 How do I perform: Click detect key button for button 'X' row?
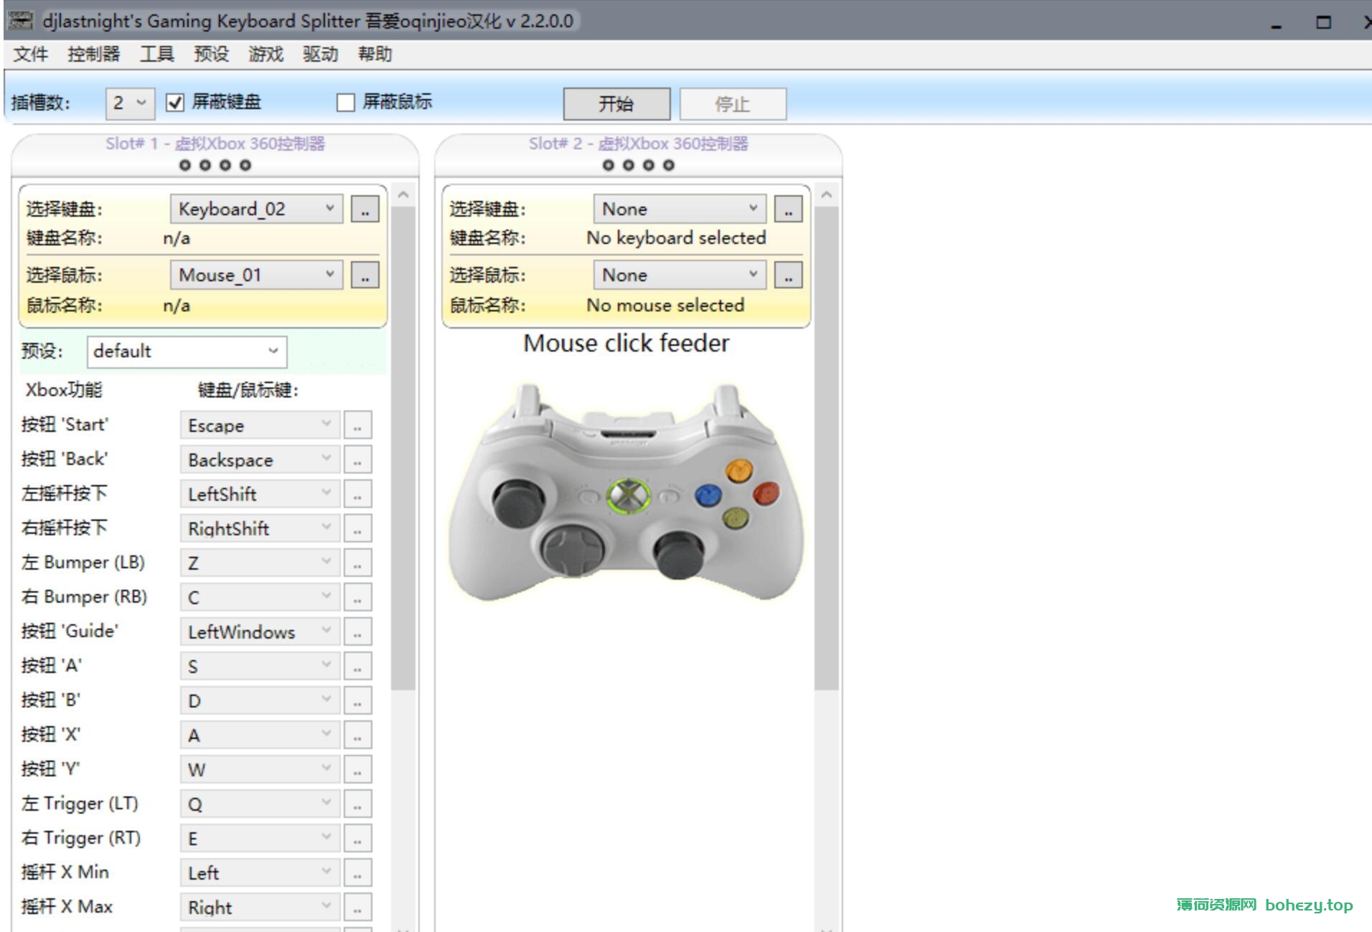pyautogui.click(x=357, y=735)
